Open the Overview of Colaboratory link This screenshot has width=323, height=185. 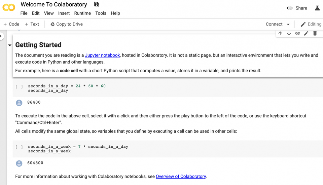181,176
